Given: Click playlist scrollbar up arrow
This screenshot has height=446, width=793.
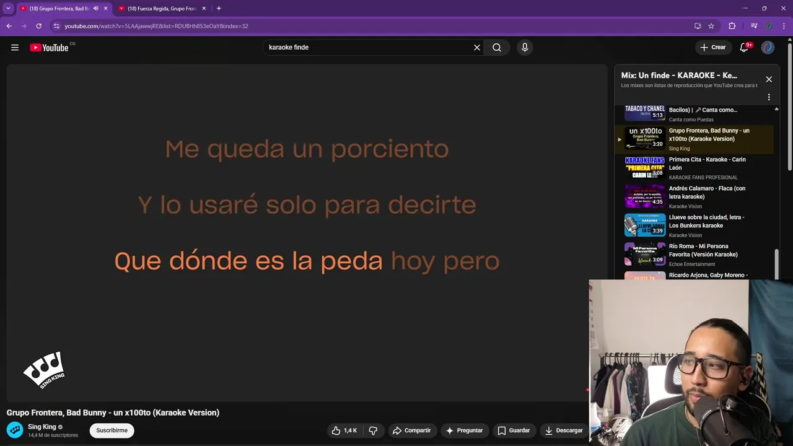Looking at the screenshot, I should coord(776,109).
